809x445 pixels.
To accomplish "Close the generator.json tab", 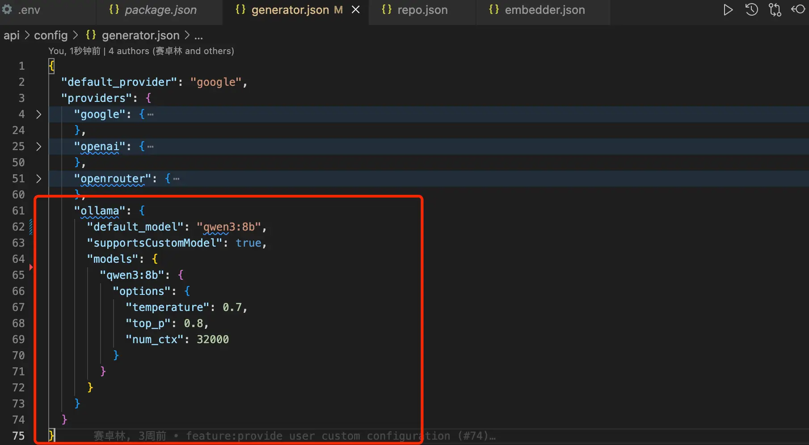I will 356,10.
